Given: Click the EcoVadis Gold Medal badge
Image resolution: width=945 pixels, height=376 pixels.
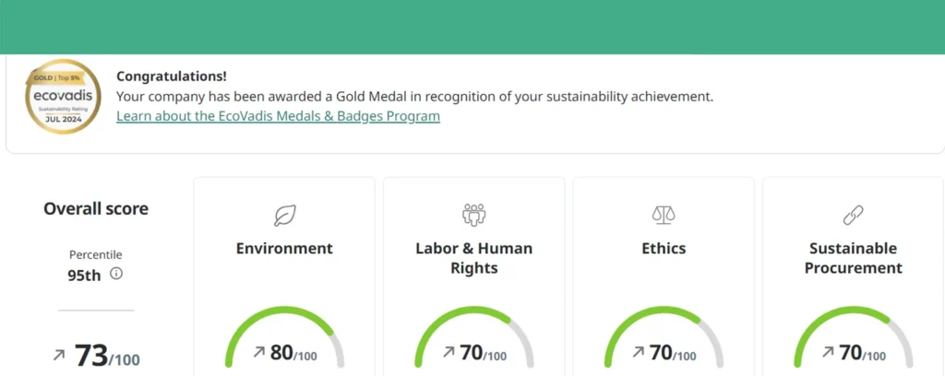Looking at the screenshot, I should [x=63, y=98].
